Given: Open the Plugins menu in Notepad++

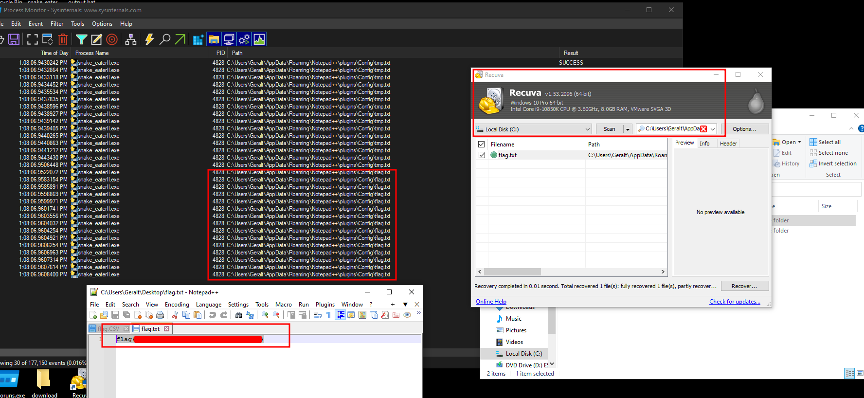Looking at the screenshot, I should pyautogui.click(x=325, y=305).
